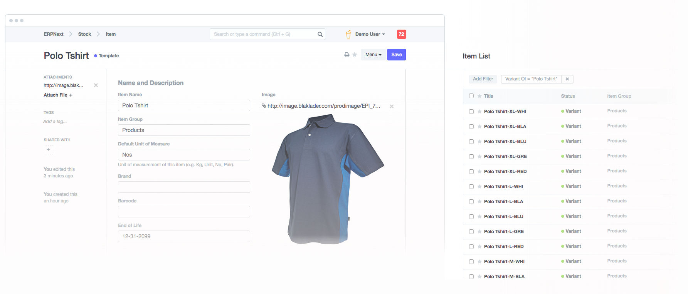688x294 pixels.
Task: Remove the Variant Of filter
Action: point(567,79)
